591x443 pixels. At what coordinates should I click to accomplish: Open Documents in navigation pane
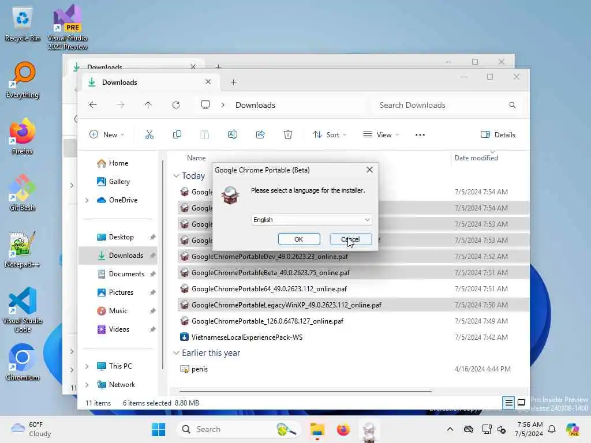coord(121,274)
